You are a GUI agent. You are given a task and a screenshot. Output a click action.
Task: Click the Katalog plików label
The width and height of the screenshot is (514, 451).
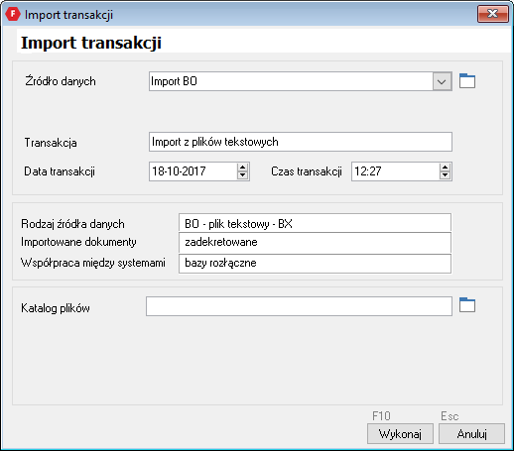pyautogui.click(x=56, y=308)
